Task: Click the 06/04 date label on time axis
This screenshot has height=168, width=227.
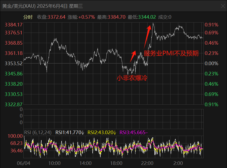Action: coord(24,163)
